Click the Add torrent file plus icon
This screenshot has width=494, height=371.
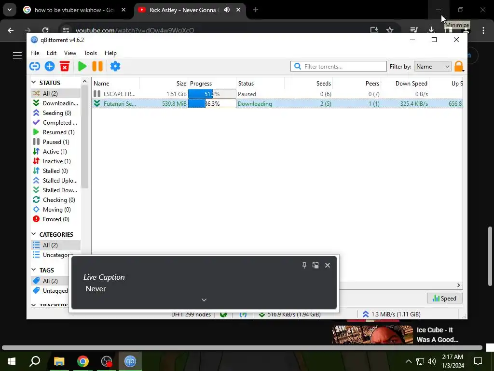(x=50, y=66)
